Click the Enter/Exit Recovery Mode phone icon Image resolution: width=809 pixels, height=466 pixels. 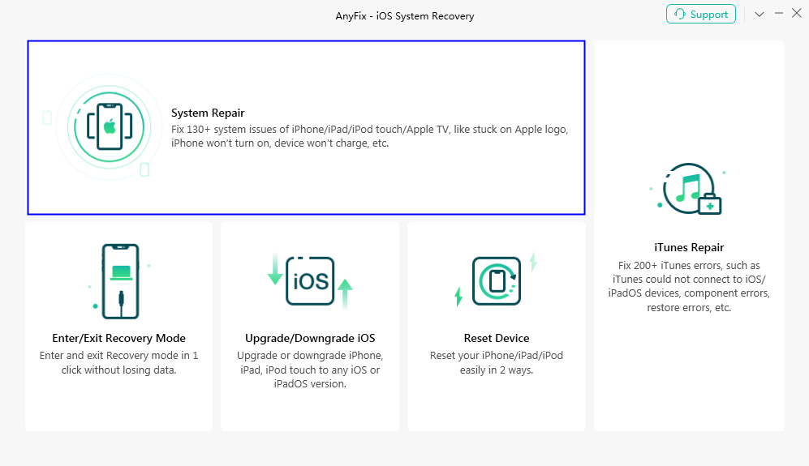[x=120, y=281]
